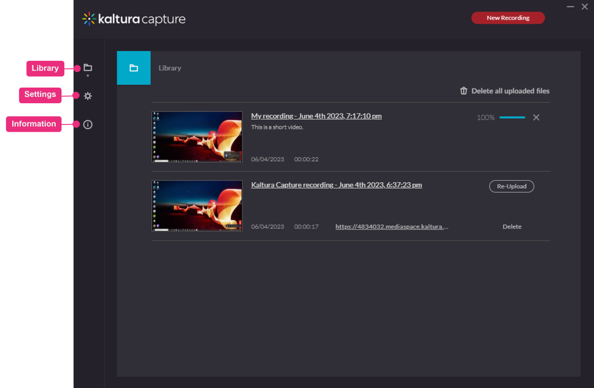
Task: Open the thumbnail of 'My recording'
Action: coord(197,137)
